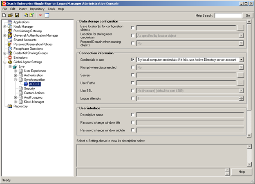The image size is (255, 184).
Task: Open the Edit menu
Action: click(13, 9)
